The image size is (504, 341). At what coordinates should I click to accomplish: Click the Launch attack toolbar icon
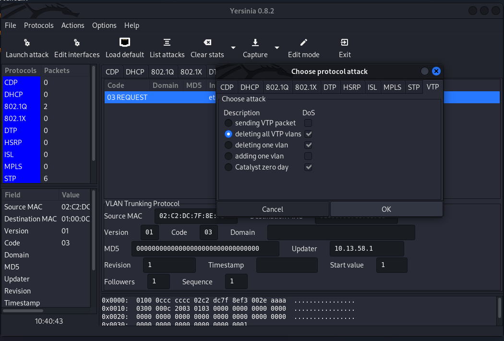(27, 43)
